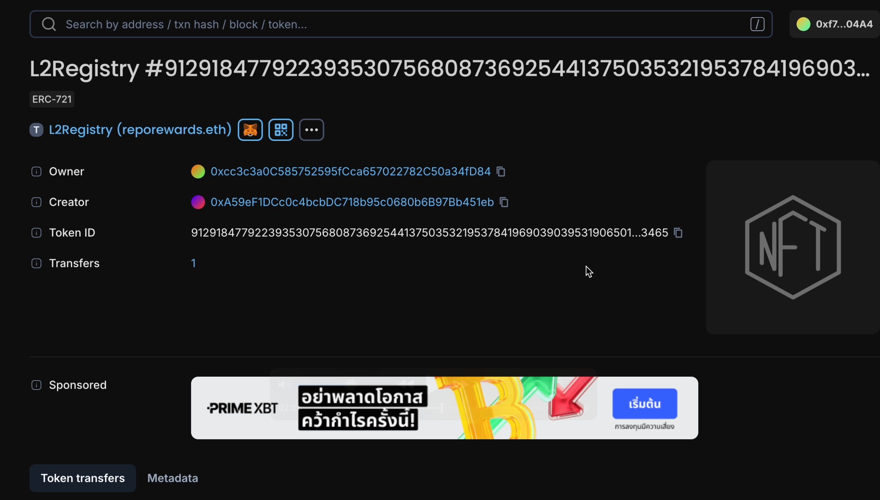Image resolution: width=880 pixels, height=500 pixels.
Task: Click the info icon next to Transfers
Action: tap(36, 263)
